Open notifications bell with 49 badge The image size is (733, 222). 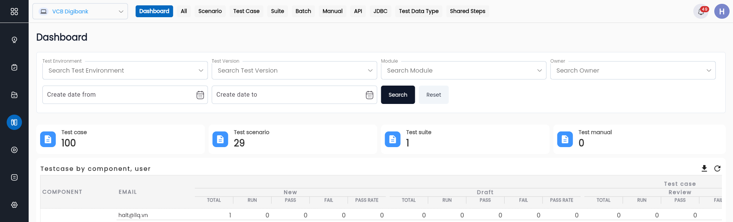click(701, 11)
